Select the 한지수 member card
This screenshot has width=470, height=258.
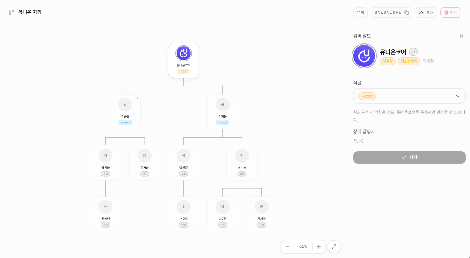[x=262, y=214]
